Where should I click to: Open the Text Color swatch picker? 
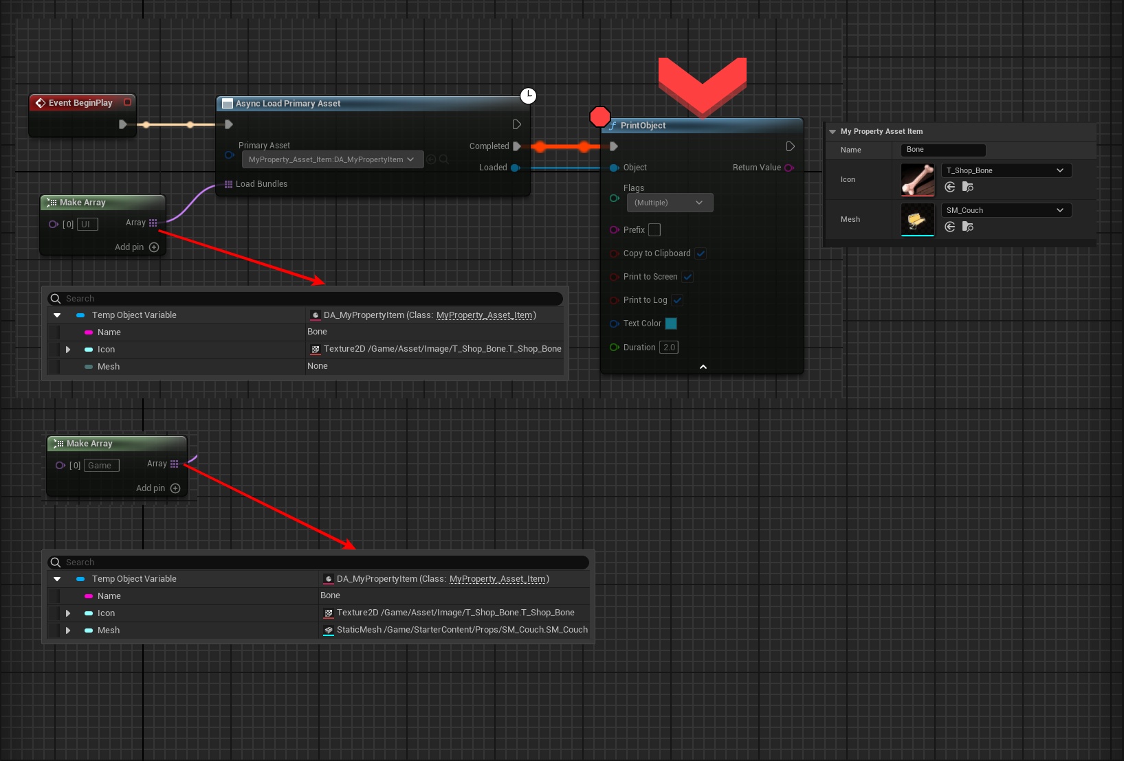pyautogui.click(x=671, y=323)
